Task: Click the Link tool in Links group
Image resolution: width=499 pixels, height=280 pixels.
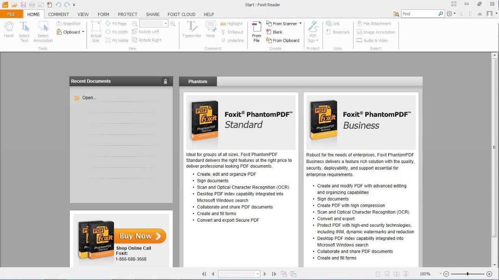Action: click(333, 24)
